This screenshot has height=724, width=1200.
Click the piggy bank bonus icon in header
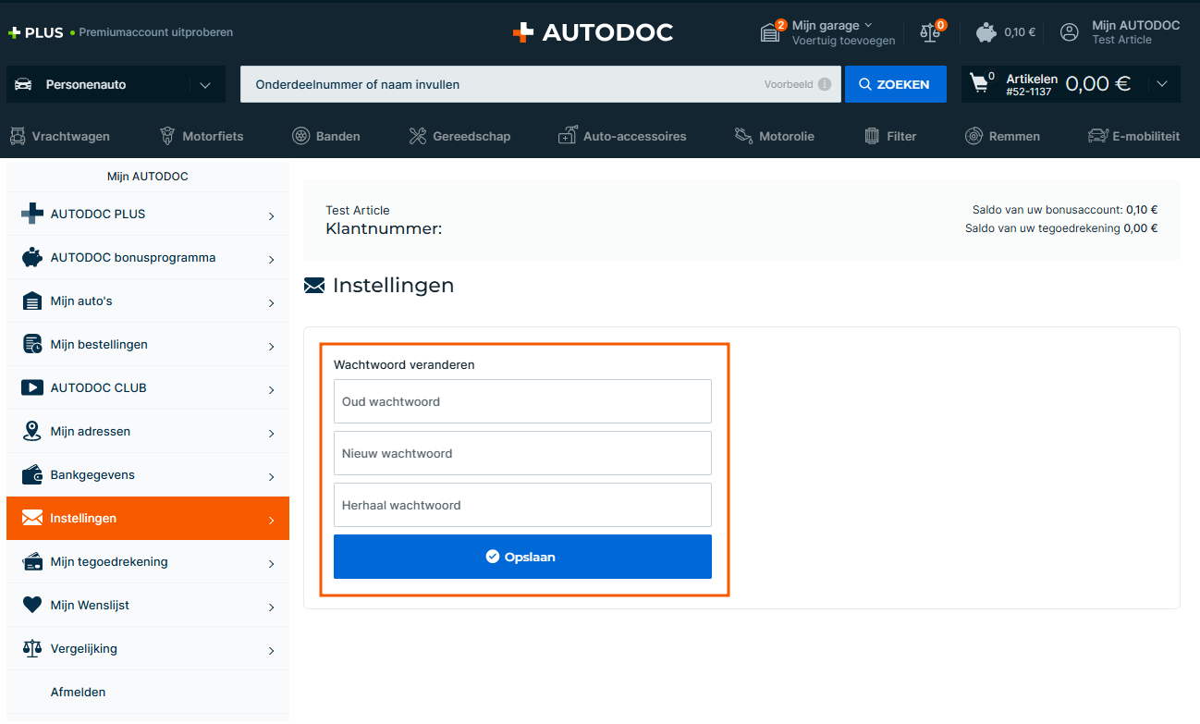pos(986,32)
